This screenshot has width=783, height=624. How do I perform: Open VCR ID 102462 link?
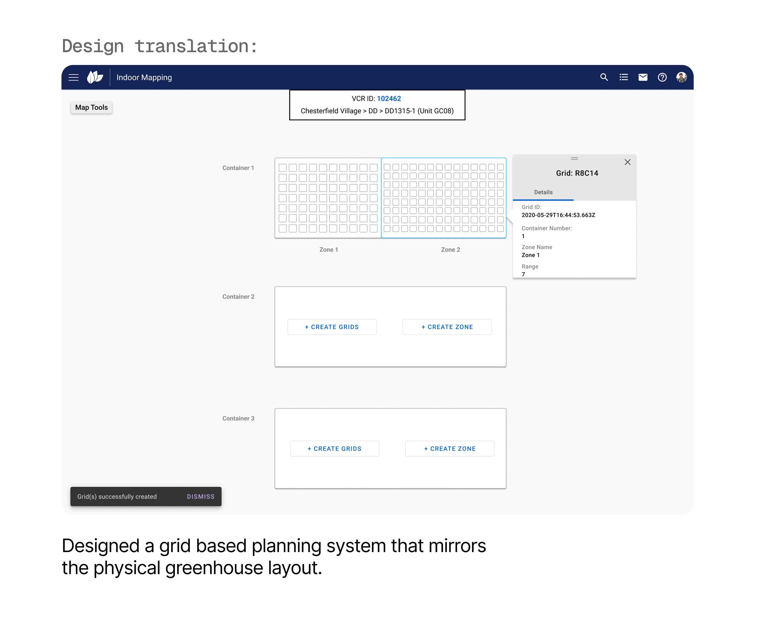pyautogui.click(x=389, y=99)
